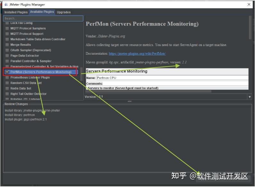Select the Available Plugins tab
This screenshot has width=255, height=187.
42,12
